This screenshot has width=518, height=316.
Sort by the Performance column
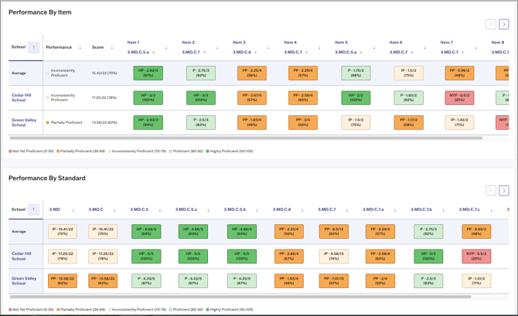point(80,48)
